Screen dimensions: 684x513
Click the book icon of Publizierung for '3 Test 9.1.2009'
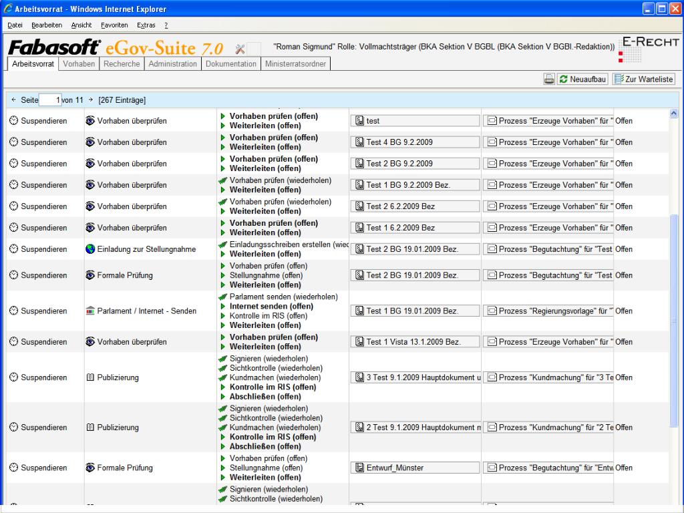tap(90, 377)
